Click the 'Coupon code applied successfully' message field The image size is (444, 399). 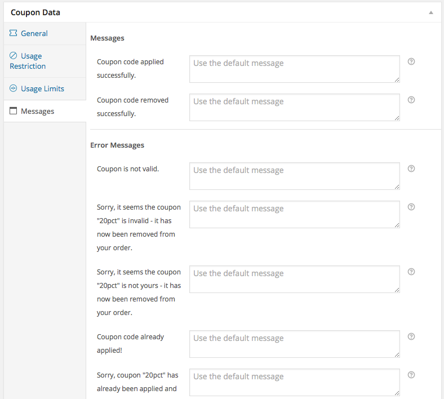coord(294,69)
